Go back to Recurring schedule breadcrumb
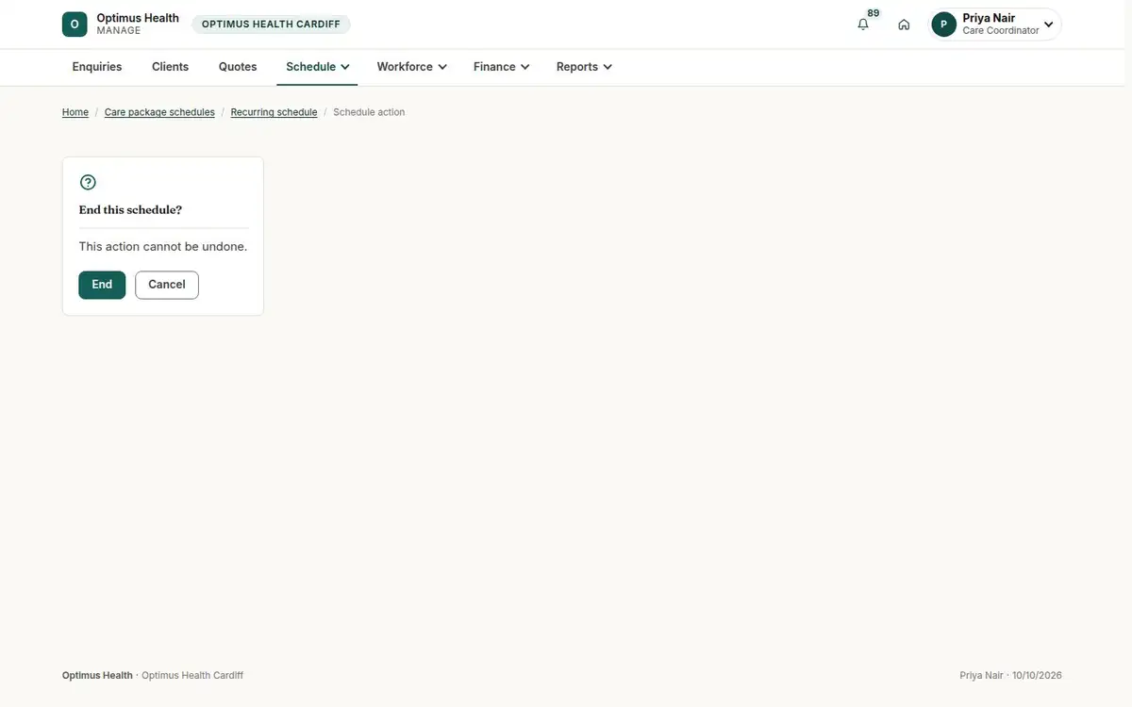 point(274,112)
